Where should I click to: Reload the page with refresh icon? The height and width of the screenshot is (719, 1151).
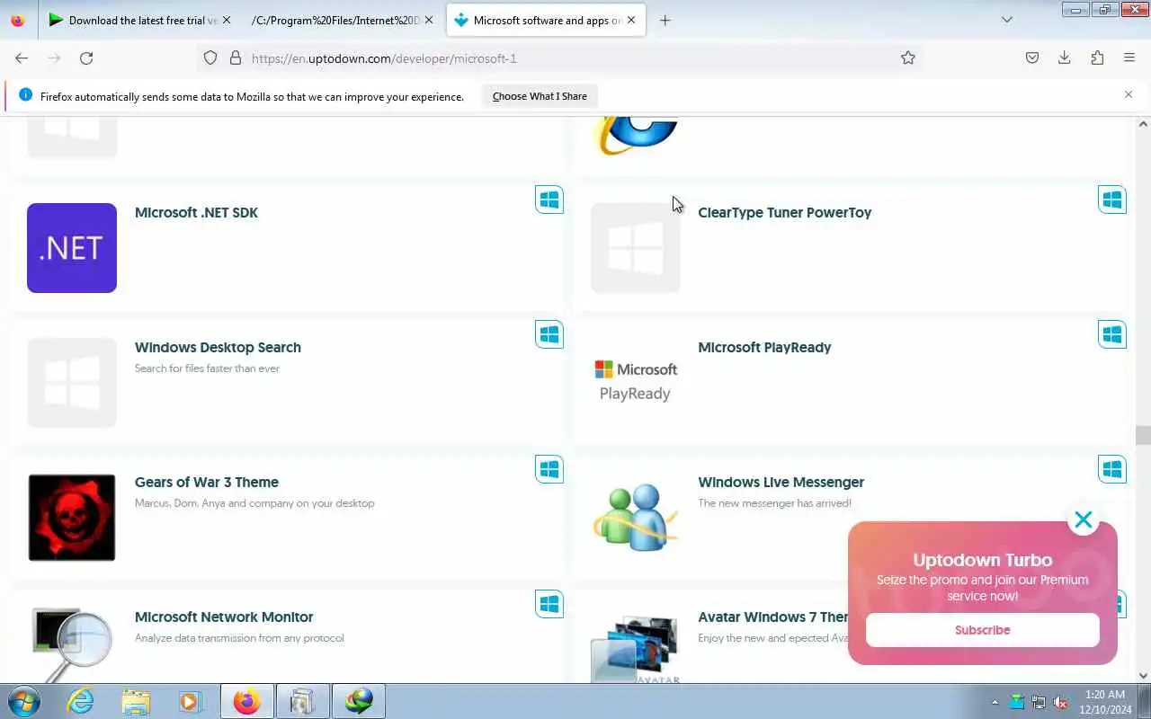86,58
